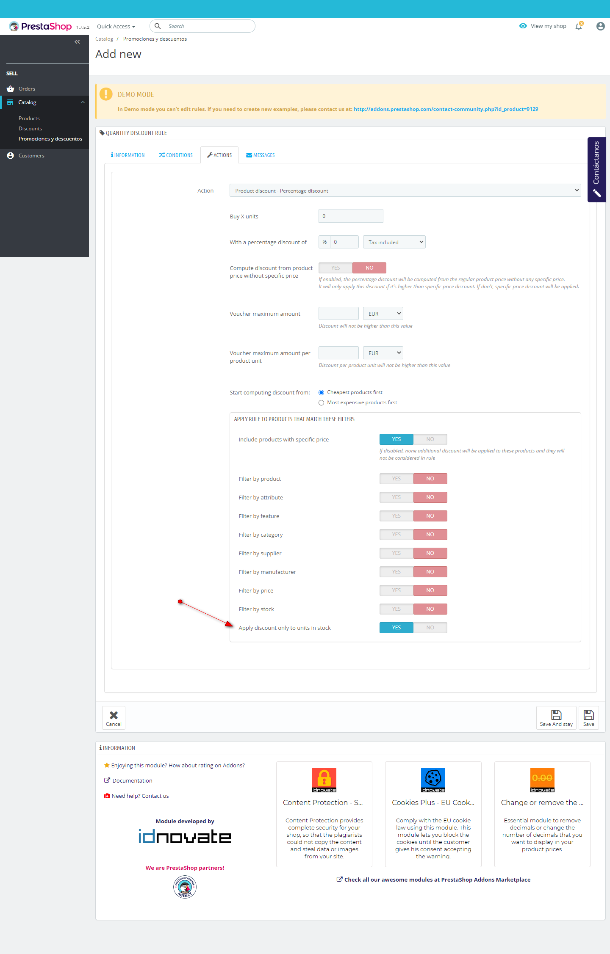This screenshot has height=954, width=610.
Task: Toggle the Filter by product switch
Action: click(x=413, y=479)
